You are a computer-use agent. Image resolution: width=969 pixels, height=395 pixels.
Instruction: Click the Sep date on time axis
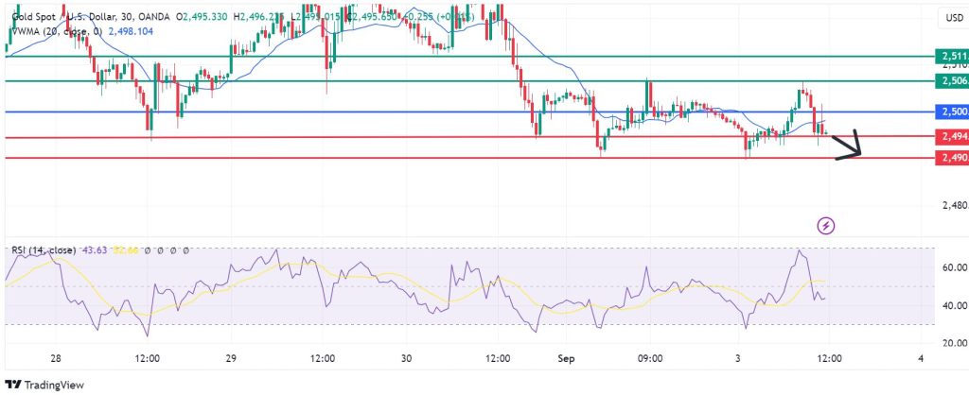(x=567, y=358)
